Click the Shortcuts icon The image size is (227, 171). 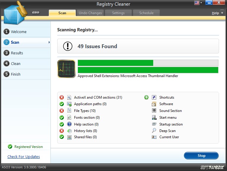[x=154, y=97]
